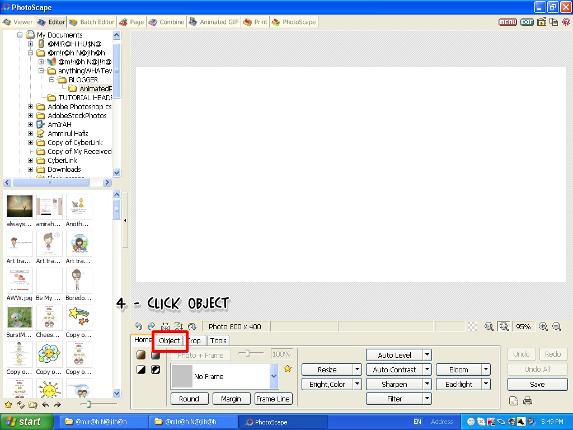The image size is (573, 430).
Task: Open the Bright,Color dropdown arrow
Action: (358, 384)
